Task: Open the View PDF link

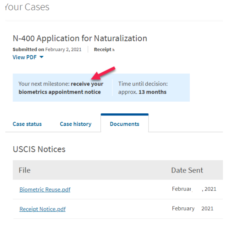Action: (25, 57)
